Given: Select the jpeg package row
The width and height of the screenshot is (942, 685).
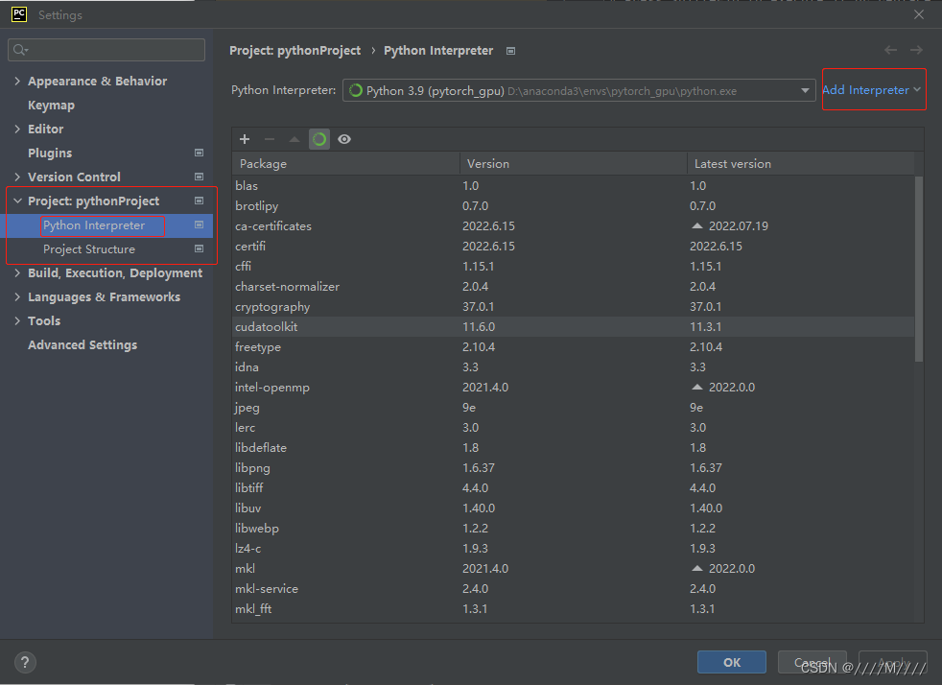Looking at the screenshot, I should click(x=573, y=408).
